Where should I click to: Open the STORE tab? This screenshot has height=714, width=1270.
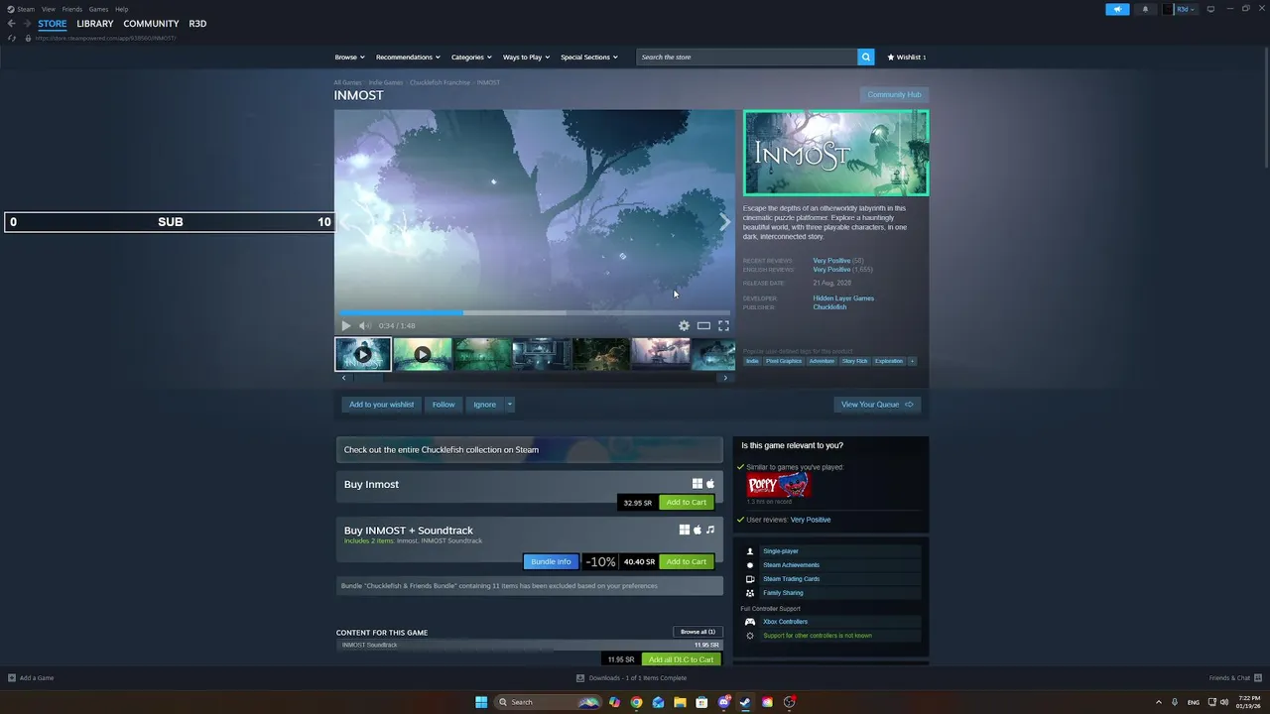tap(53, 24)
